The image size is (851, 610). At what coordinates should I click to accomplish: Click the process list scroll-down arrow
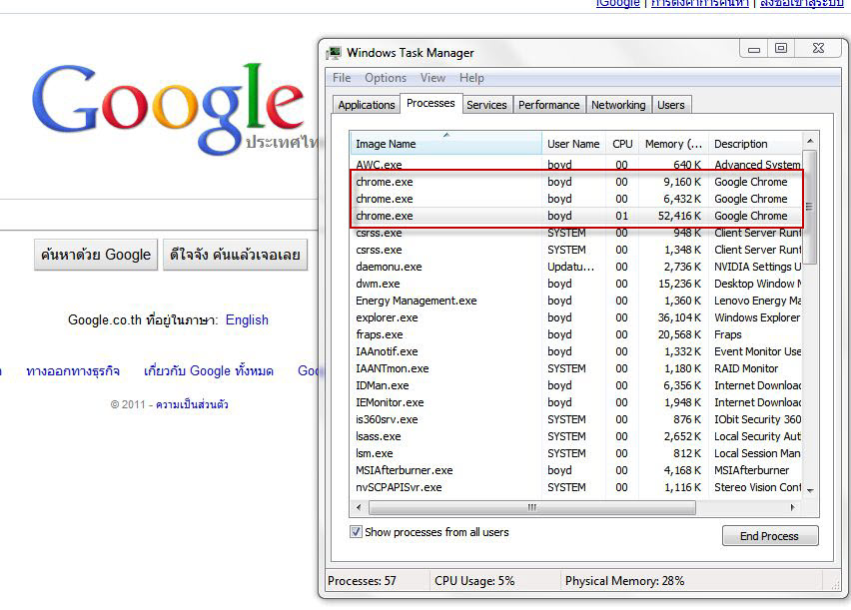coord(810,490)
